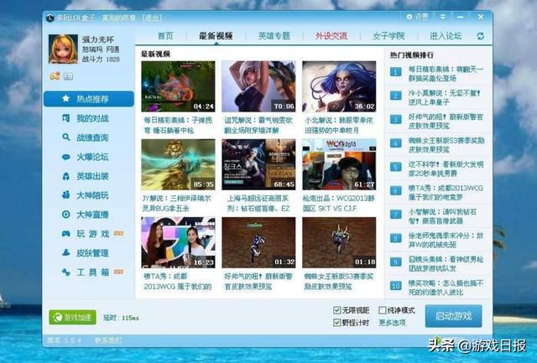Click the 启动游戏 button
This screenshot has height=363, width=537.
[453, 316]
